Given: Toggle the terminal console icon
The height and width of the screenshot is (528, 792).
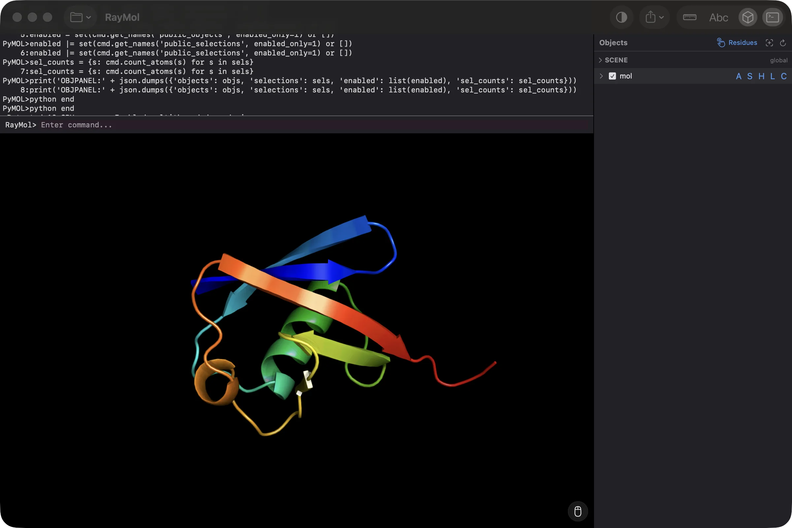Looking at the screenshot, I should pyautogui.click(x=773, y=17).
